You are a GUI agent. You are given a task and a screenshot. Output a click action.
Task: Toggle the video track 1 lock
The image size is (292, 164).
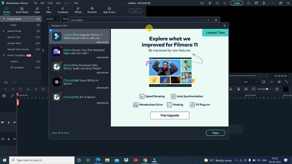[x=9, y=123]
